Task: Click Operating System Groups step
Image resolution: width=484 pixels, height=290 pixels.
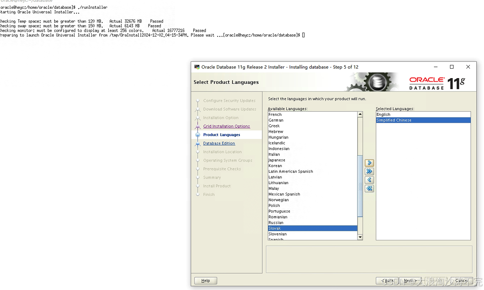Action: click(x=228, y=160)
